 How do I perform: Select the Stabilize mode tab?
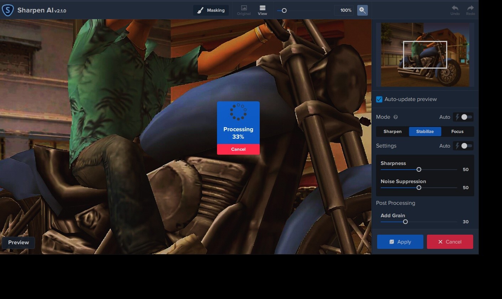click(x=425, y=132)
